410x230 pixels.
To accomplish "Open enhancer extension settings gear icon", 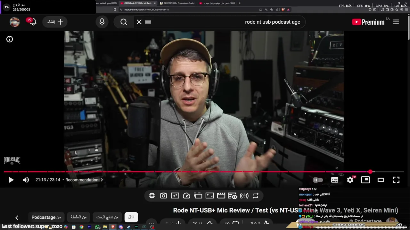I will (x=152, y=196).
